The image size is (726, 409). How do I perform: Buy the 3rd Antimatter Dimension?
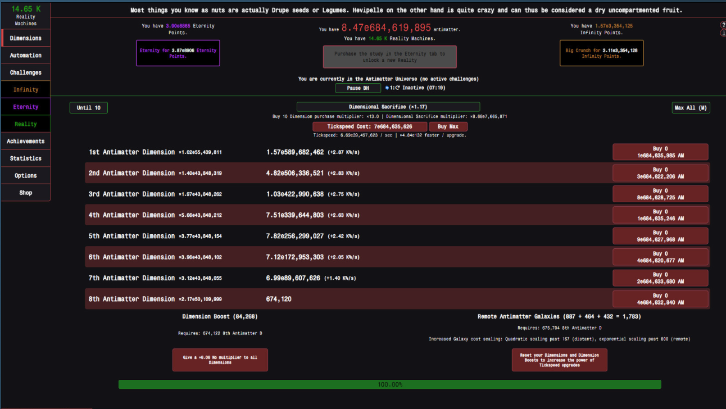click(x=660, y=194)
